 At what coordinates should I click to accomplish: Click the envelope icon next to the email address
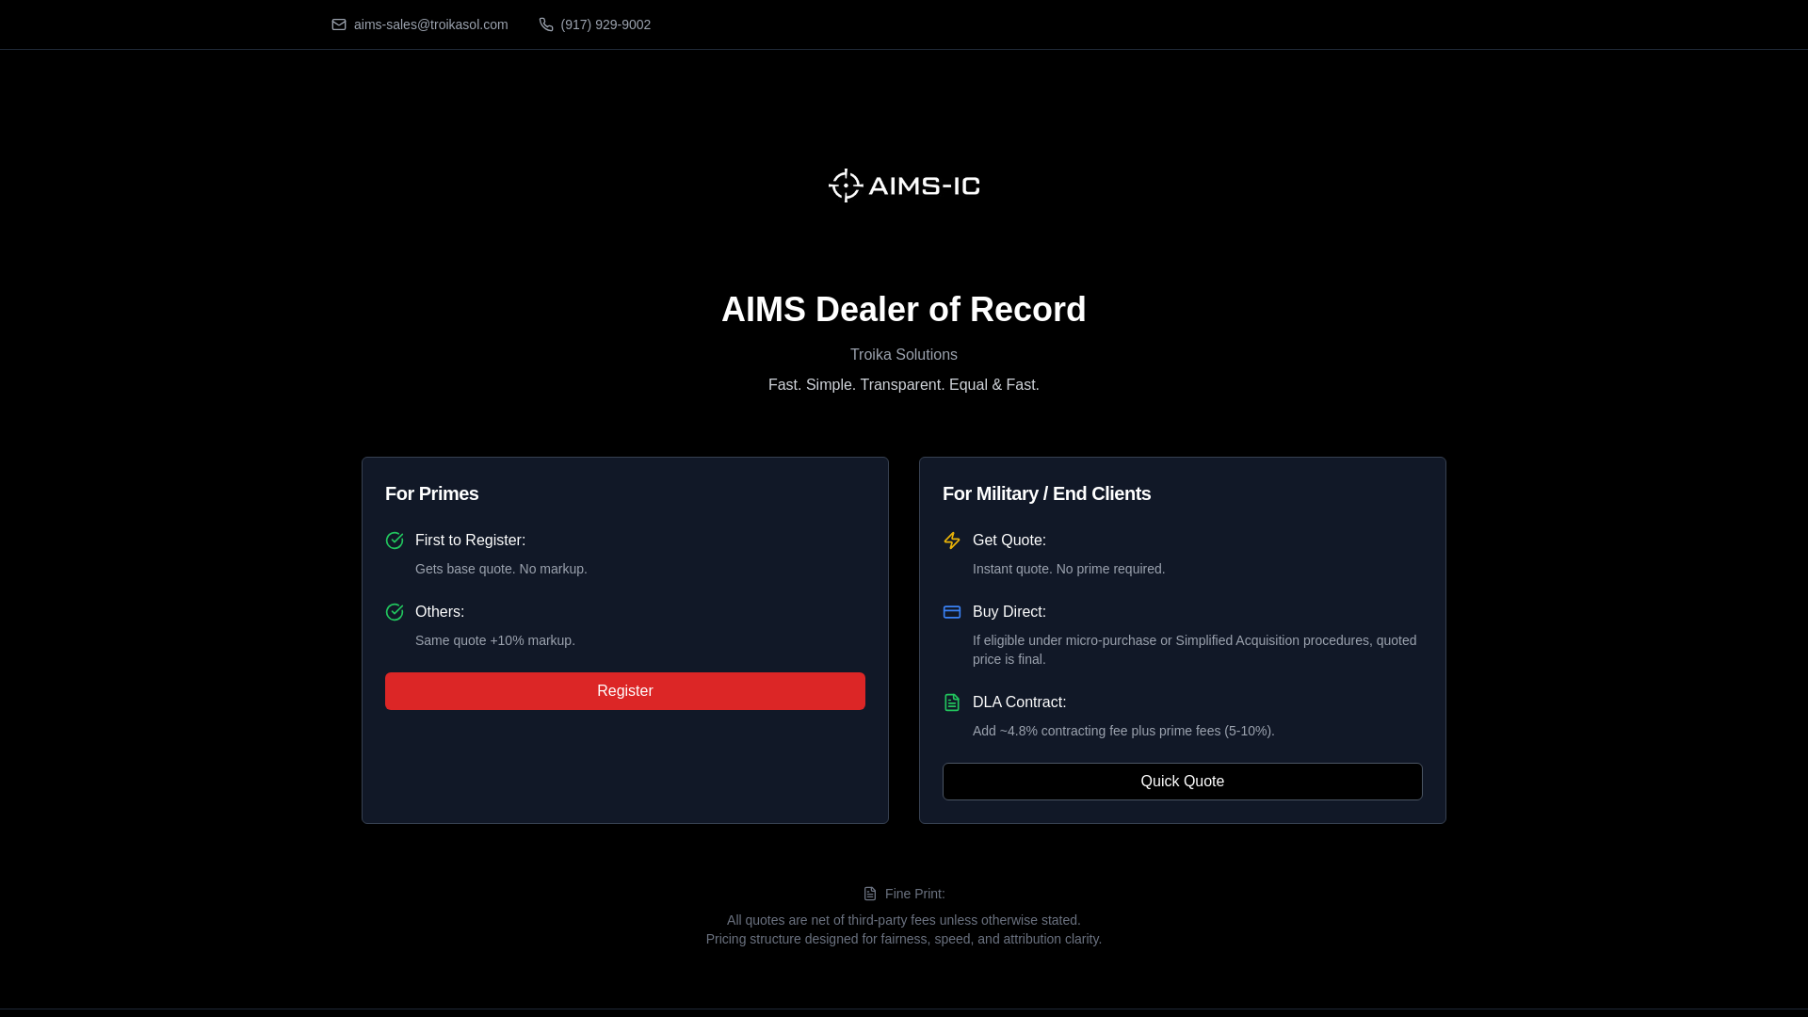click(339, 24)
